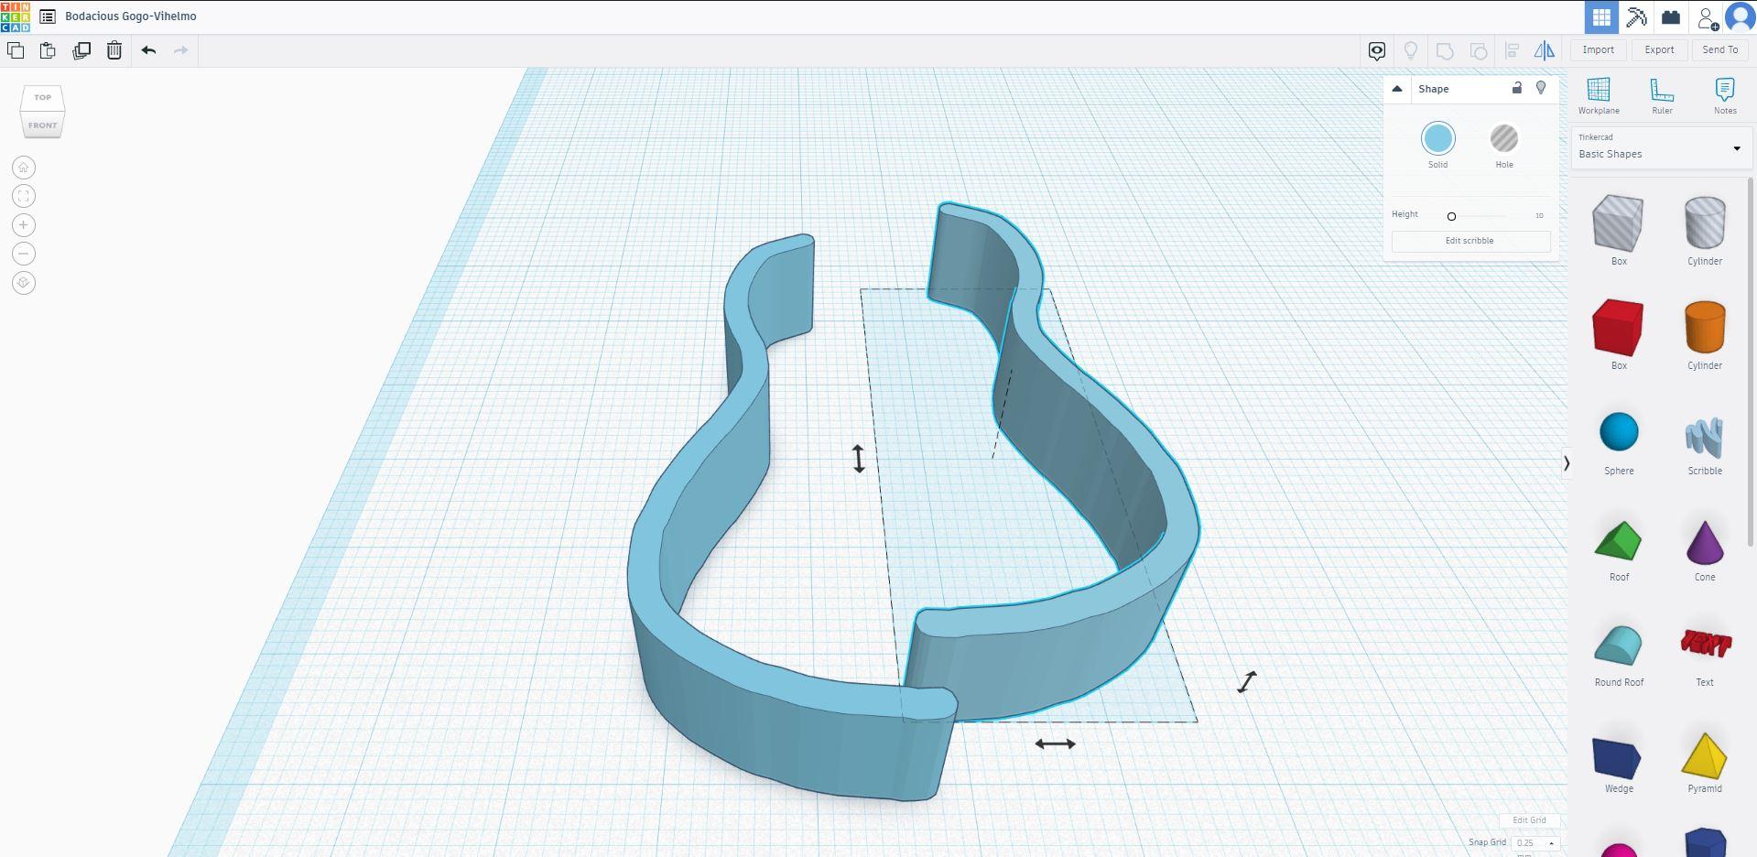Click the Send To button

pos(1720,50)
